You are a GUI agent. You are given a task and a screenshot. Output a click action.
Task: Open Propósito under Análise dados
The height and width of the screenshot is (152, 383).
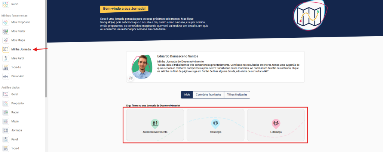coord(6,103)
